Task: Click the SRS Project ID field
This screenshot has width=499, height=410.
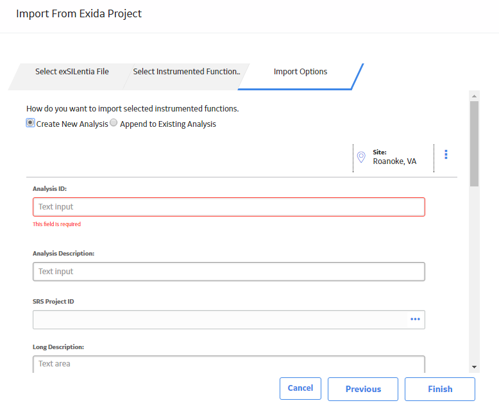Action: click(220, 320)
